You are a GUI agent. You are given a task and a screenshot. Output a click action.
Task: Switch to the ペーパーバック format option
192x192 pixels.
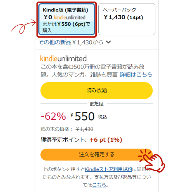pos(127,19)
